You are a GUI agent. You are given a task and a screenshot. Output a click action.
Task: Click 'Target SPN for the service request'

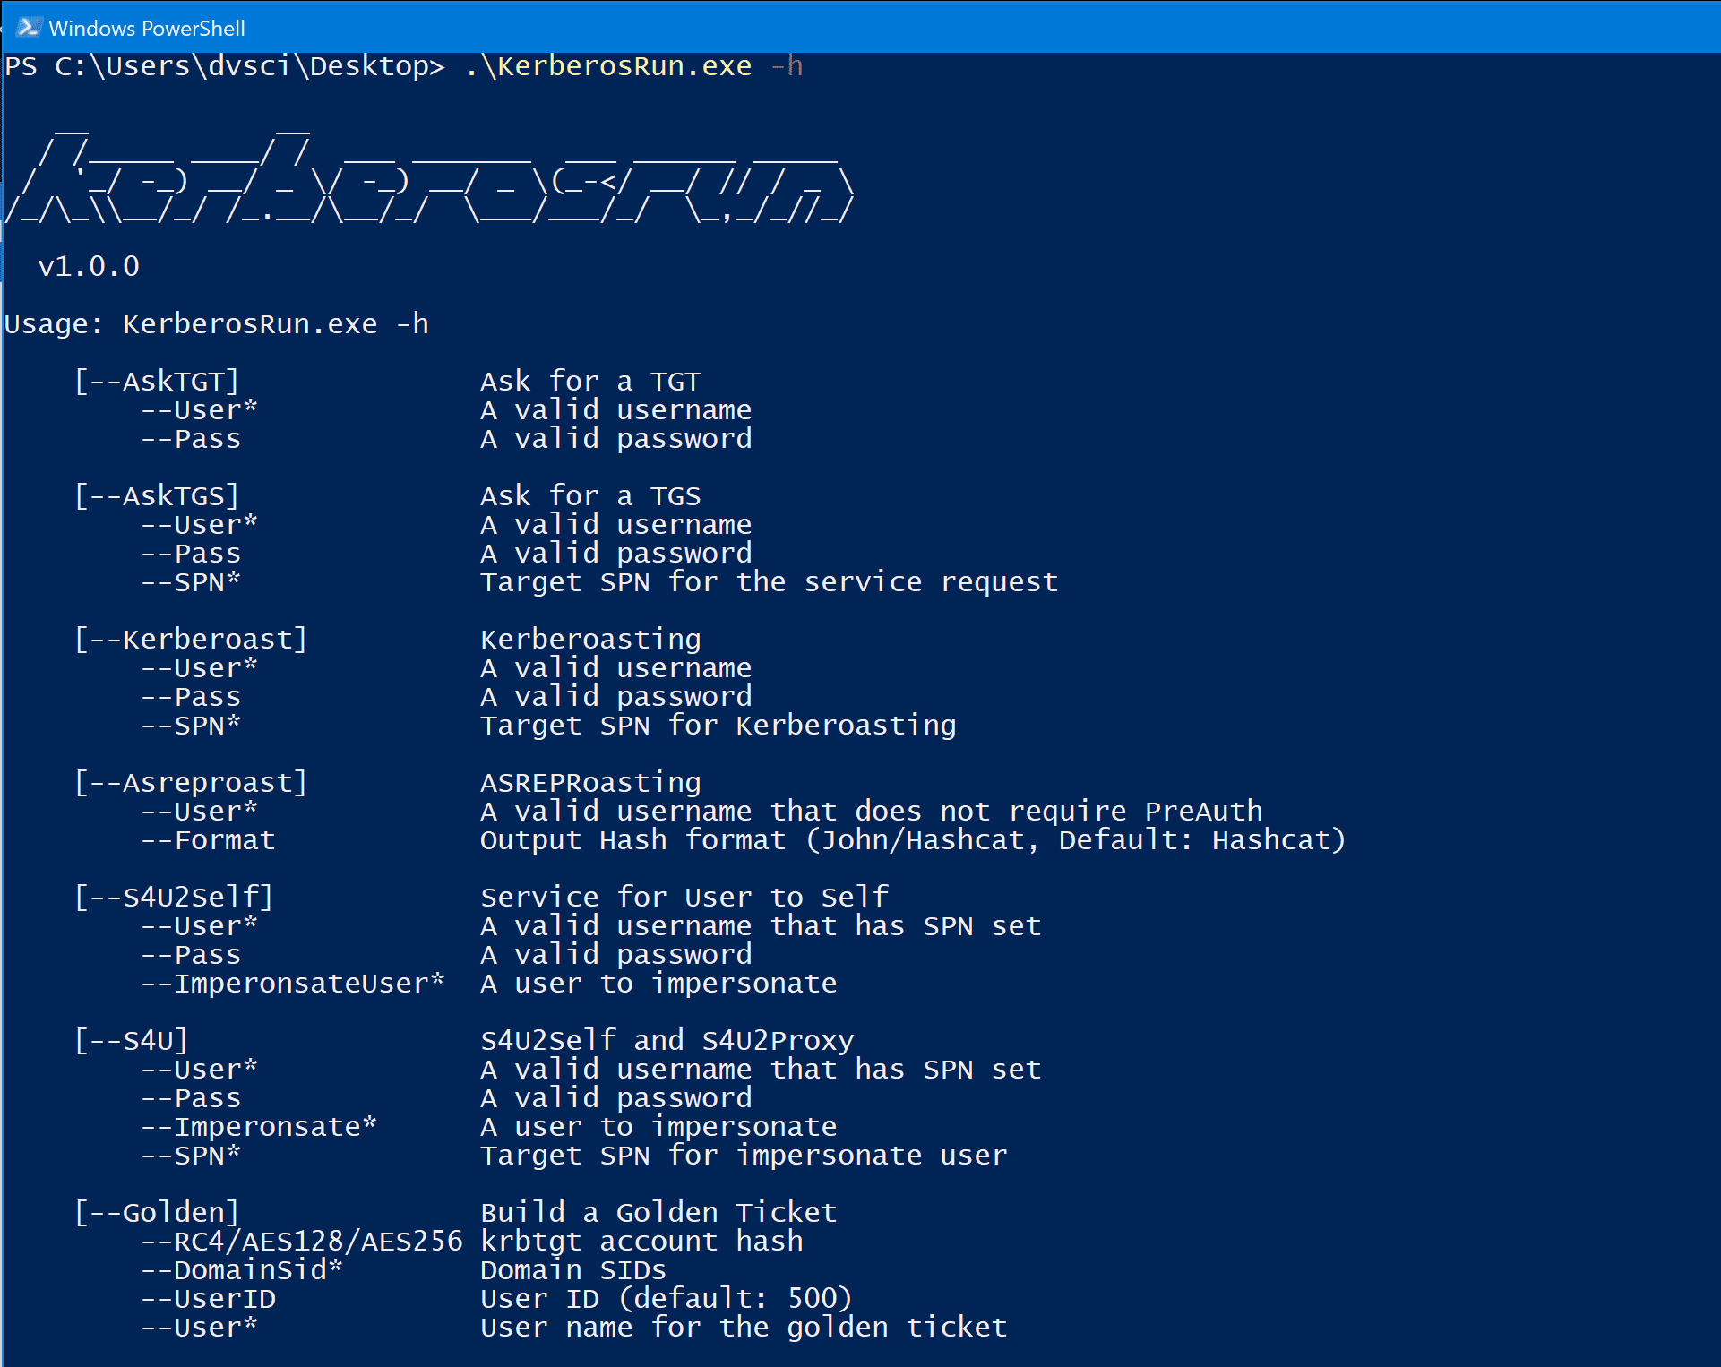769,582
